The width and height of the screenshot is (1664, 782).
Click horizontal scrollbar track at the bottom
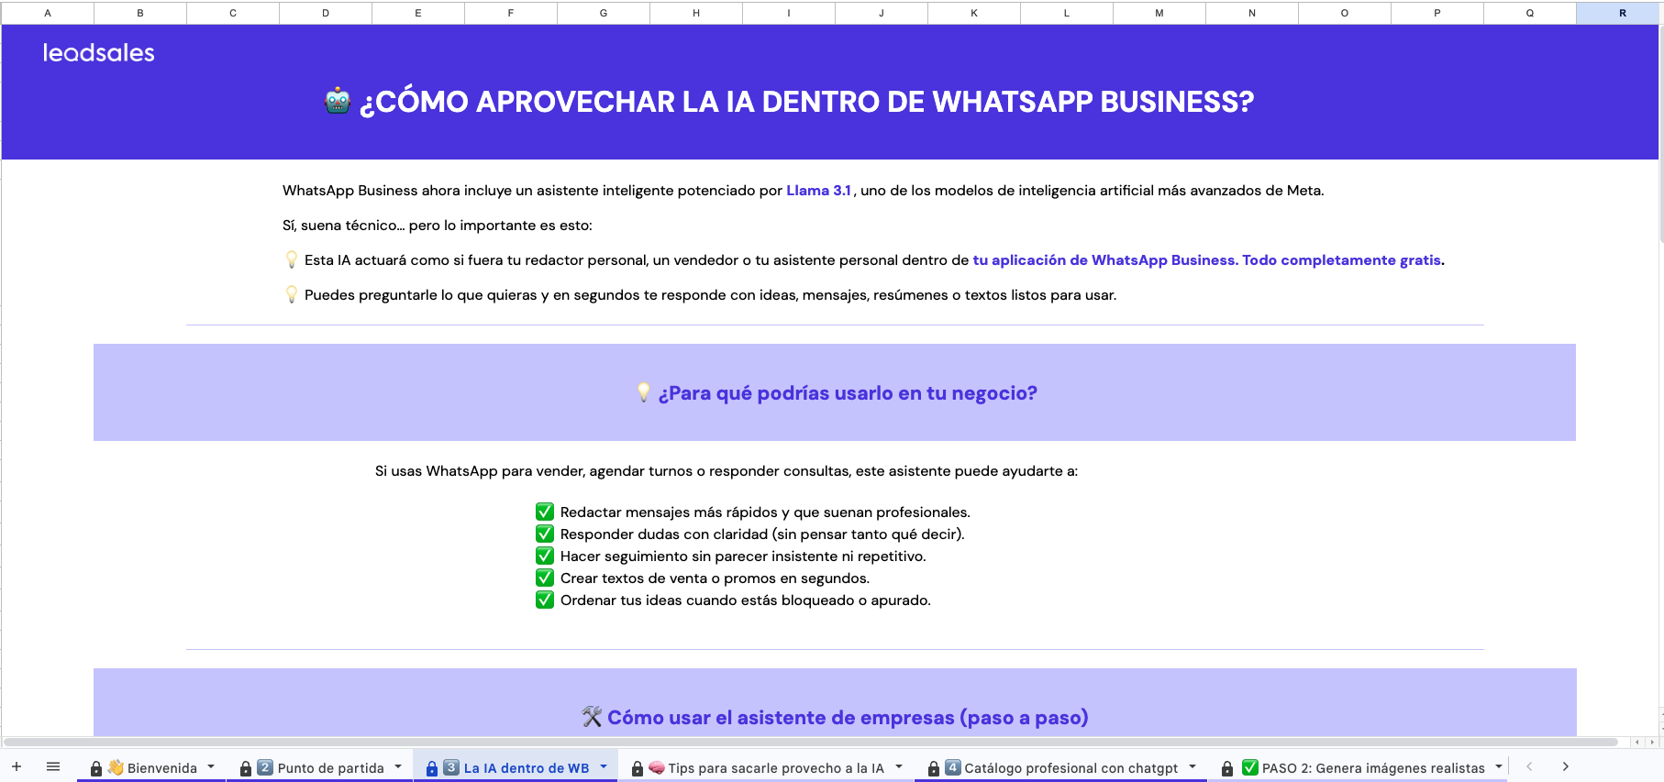tap(812, 742)
